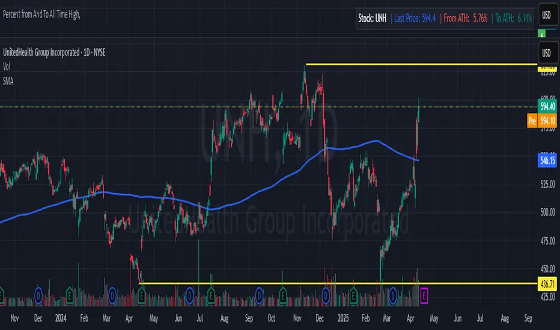Click the orange Pre 594.10 pre-market label
Image resolution: width=560 pixels, height=330 pixels.
542,121
